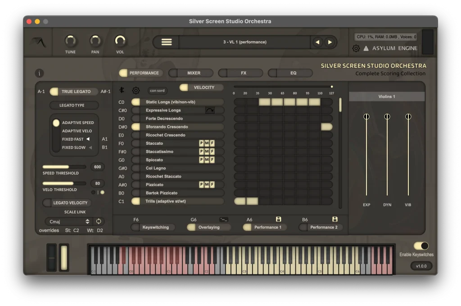Adjust the VIB vertical slider
461x306 pixels.
408,155
